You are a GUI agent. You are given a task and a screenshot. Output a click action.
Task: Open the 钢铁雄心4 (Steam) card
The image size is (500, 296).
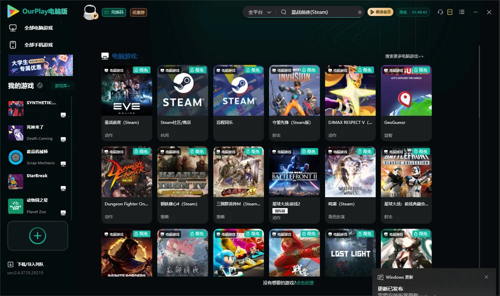pos(182,184)
